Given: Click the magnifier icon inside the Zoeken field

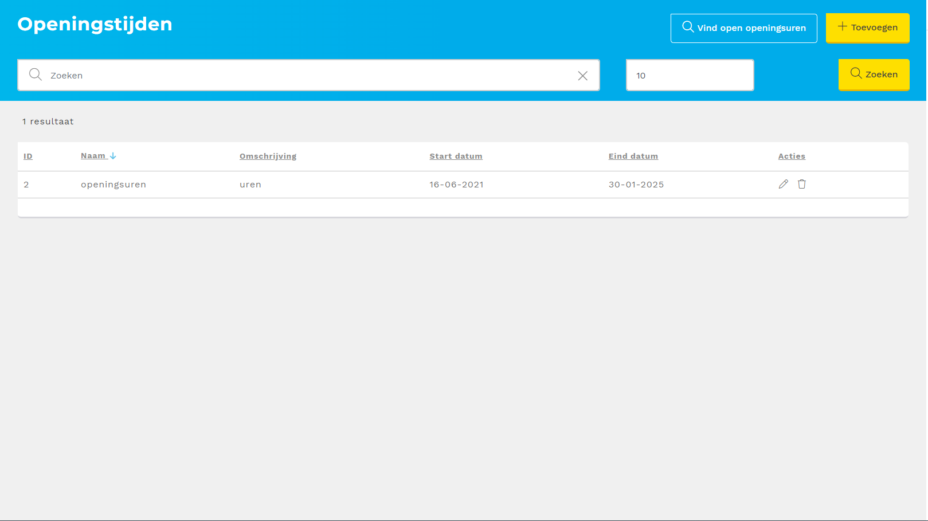Looking at the screenshot, I should (36, 75).
